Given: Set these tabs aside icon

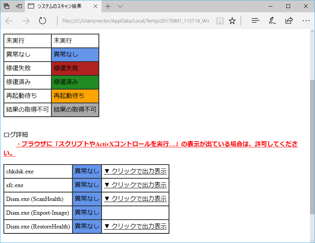Looking at the screenshot, I should coord(19,6).
